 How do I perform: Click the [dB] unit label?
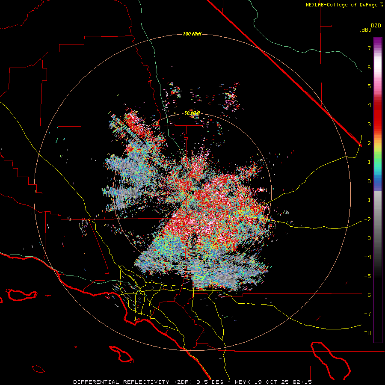365,30
